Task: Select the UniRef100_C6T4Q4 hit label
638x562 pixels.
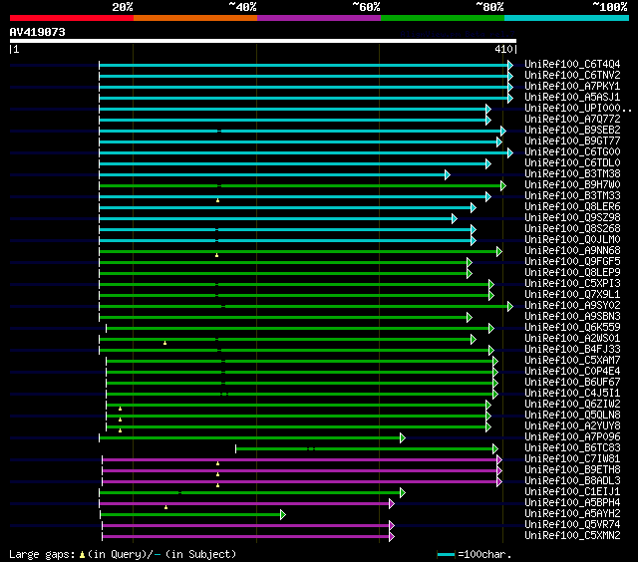Action: tap(572, 64)
